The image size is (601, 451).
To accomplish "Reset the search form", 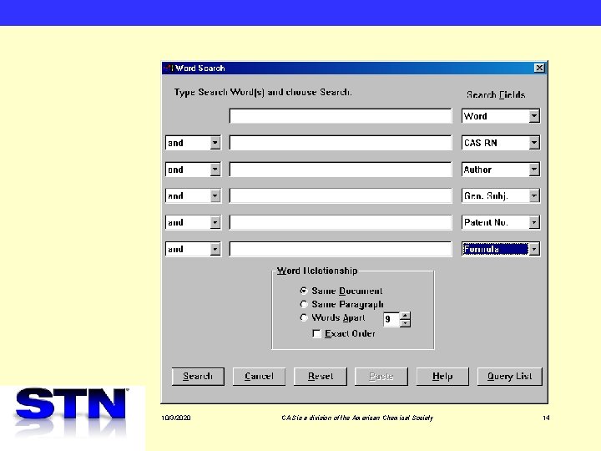I will [x=321, y=376].
